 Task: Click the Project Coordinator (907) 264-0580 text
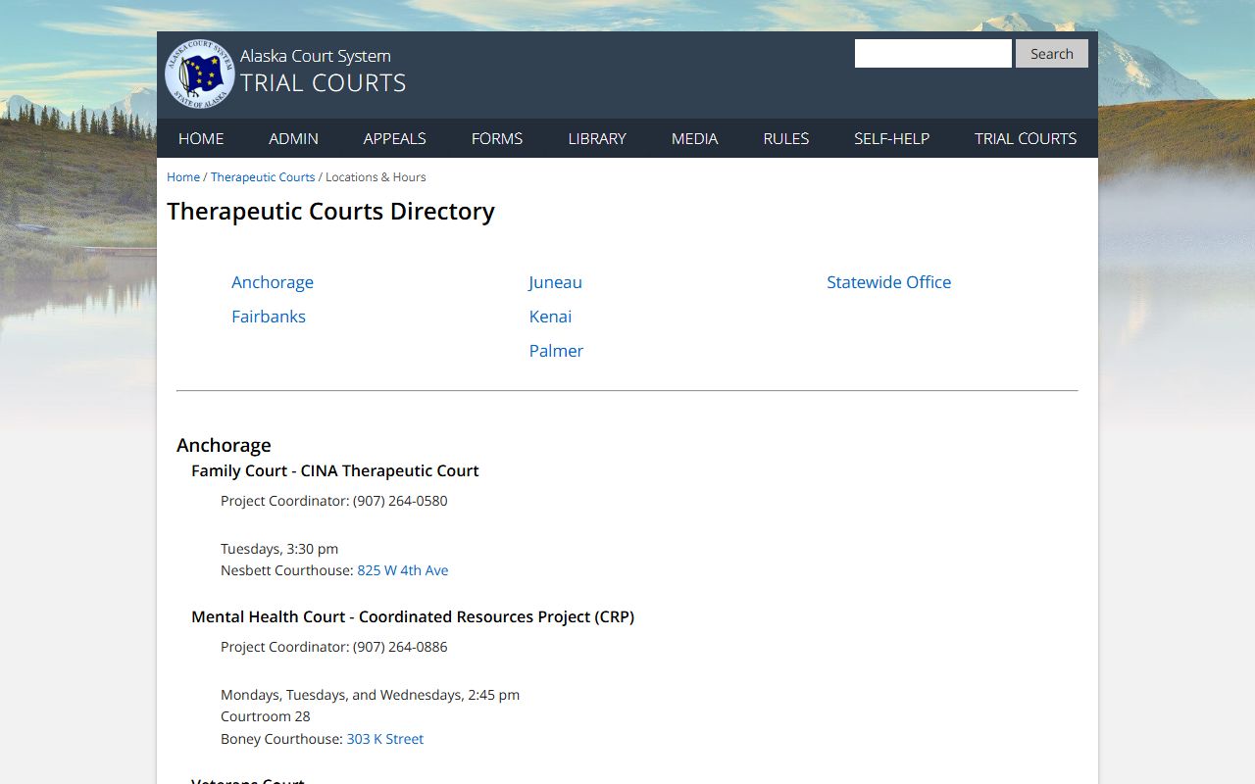[334, 501]
